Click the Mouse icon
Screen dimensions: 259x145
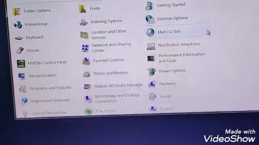[20, 50]
